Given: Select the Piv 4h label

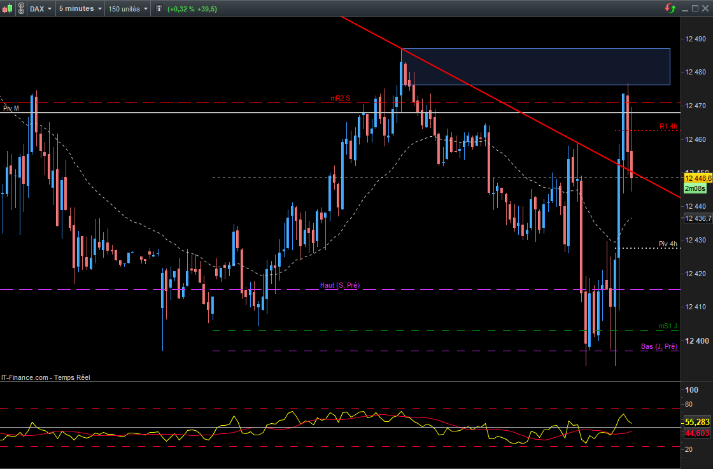Looking at the screenshot, I should pos(668,244).
